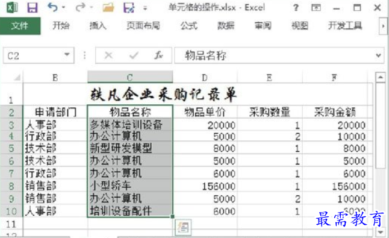Click the 采购金额 header cell
The width and height of the screenshot is (389, 238).
(335, 112)
